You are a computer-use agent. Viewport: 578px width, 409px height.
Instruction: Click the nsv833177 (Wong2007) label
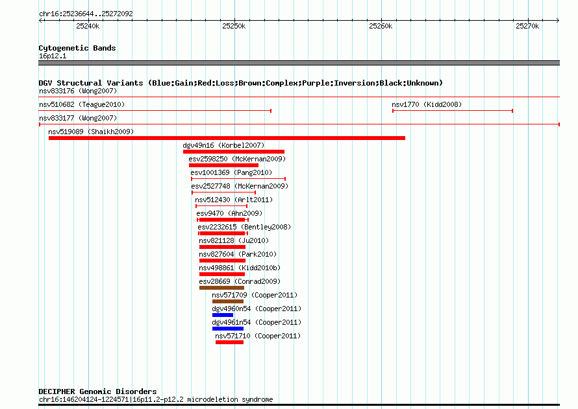(78, 118)
